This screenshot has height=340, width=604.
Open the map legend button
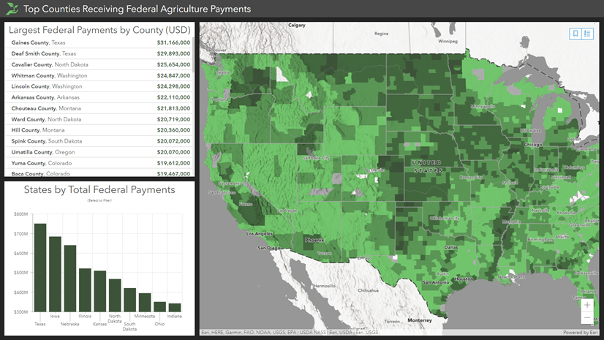pos(587,34)
